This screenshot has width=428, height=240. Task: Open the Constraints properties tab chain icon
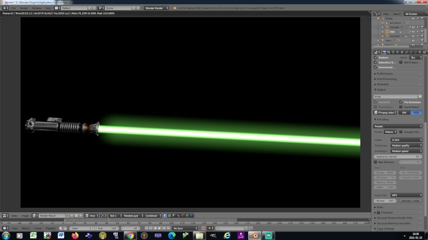[407, 52]
